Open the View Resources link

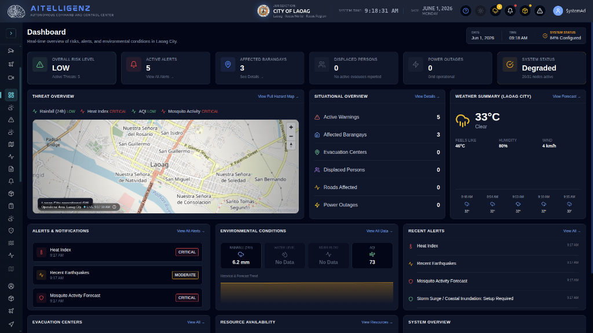click(x=376, y=322)
